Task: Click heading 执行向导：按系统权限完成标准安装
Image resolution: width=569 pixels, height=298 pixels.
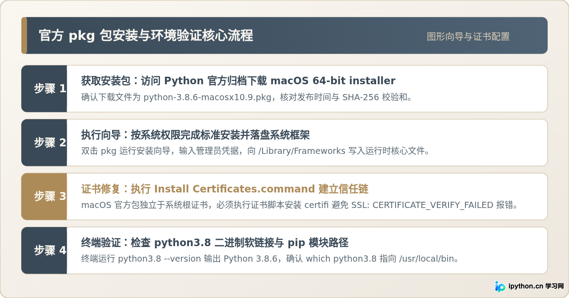Action: [196, 135]
